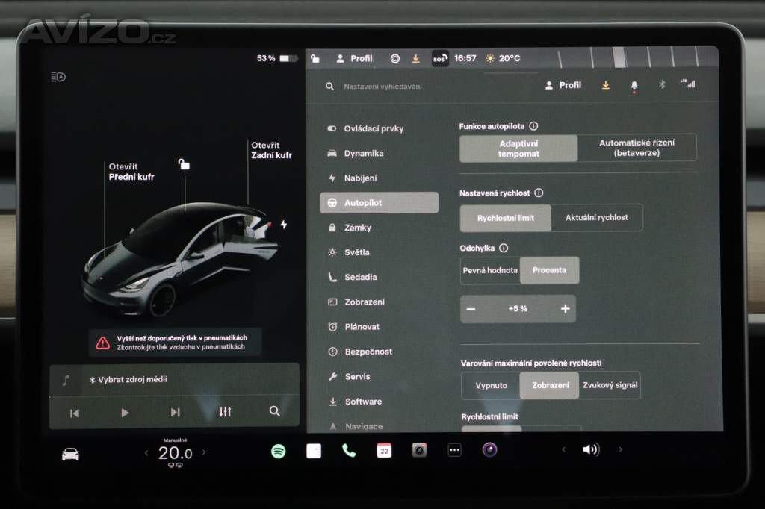
Task: Tap the phone icon in the bottom bar
Action: coord(349,450)
